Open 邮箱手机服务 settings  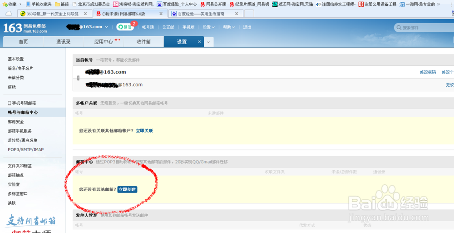[x=20, y=131]
